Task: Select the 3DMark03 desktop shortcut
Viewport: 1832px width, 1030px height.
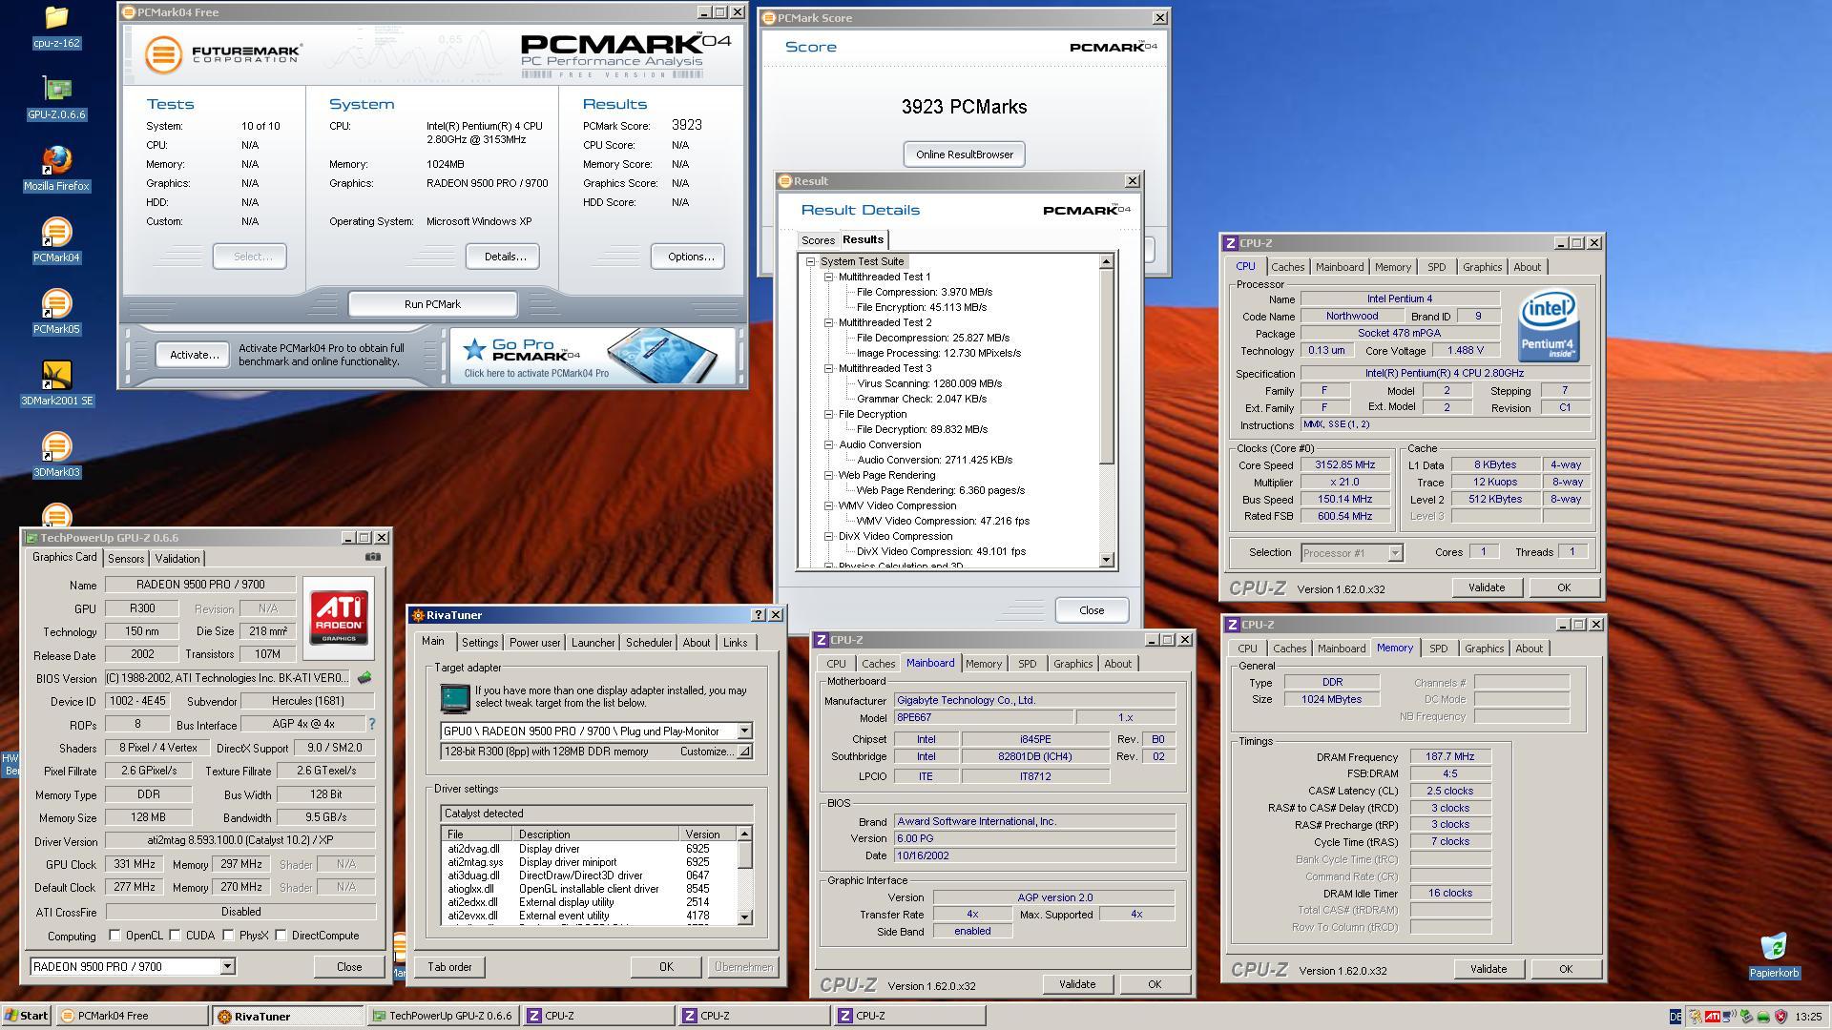Action: (x=56, y=456)
